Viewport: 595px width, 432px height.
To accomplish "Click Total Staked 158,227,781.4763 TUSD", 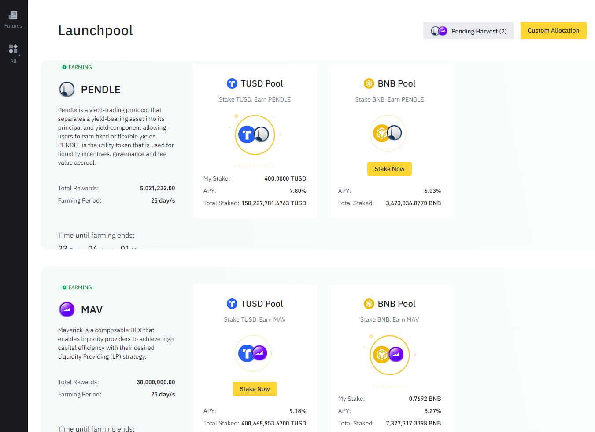I will [273, 203].
